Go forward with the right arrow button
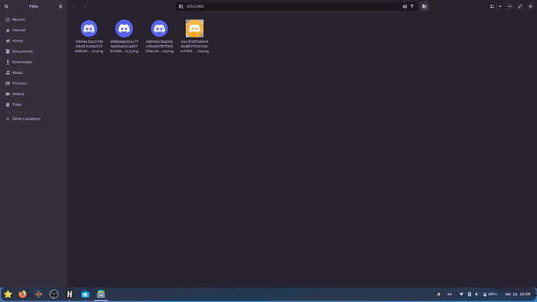 pyautogui.click(x=85, y=6)
